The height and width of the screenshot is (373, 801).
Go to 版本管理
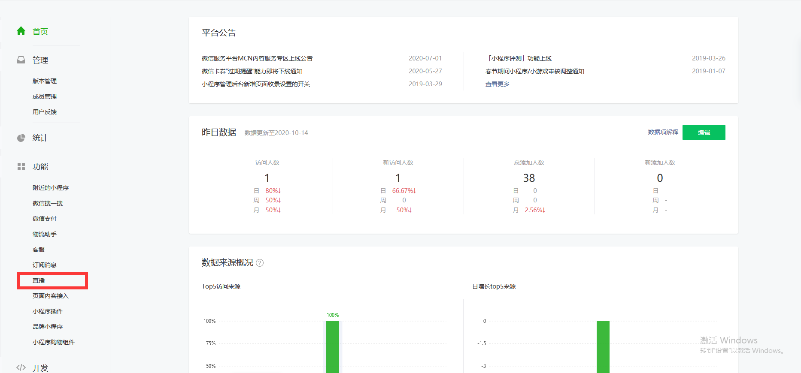(45, 81)
